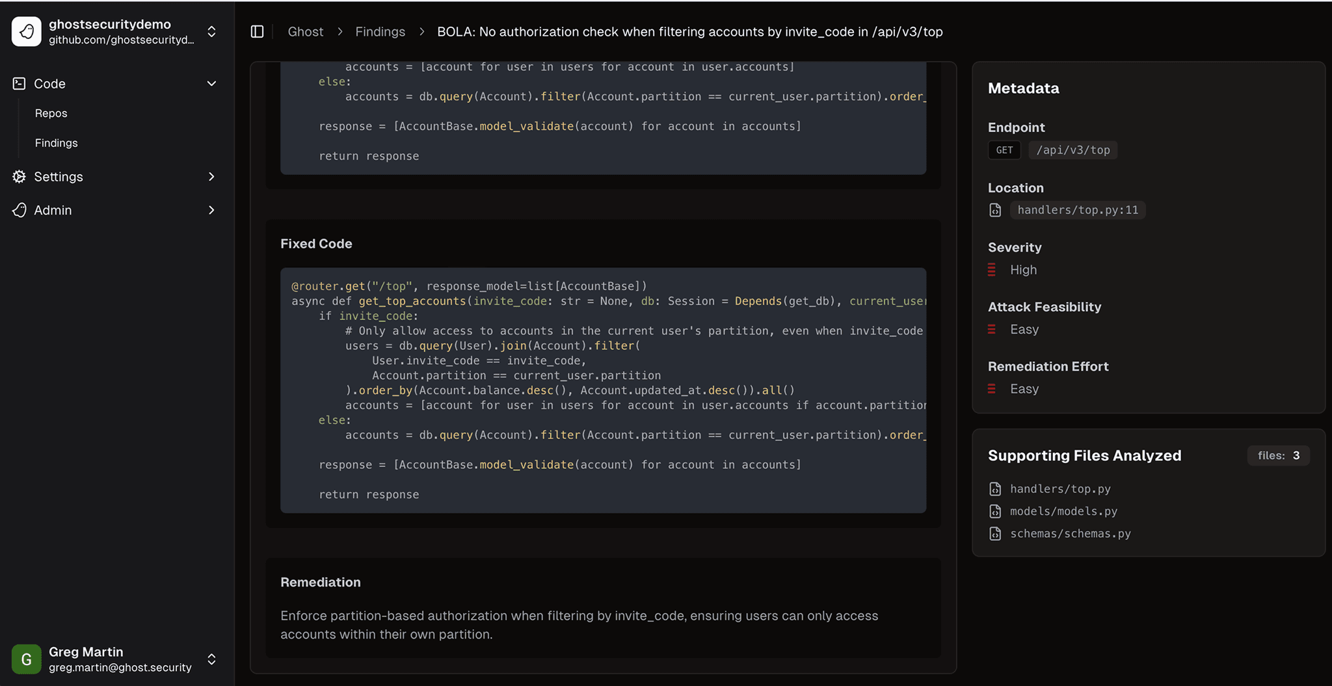This screenshot has height=686, width=1332.
Task: Open Repos in the sidebar
Action: pos(51,113)
